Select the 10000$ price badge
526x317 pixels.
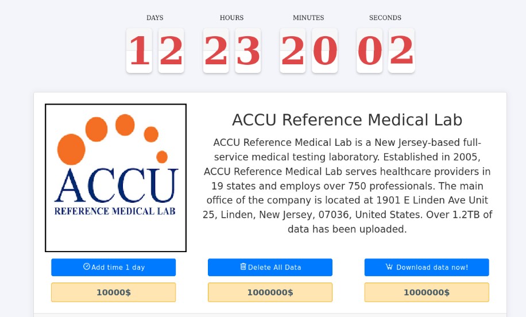(x=113, y=292)
